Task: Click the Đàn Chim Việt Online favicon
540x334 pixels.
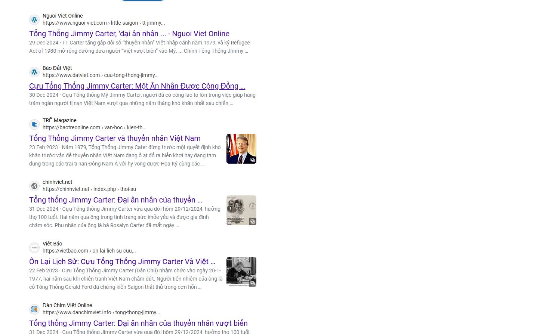Action: (34, 309)
